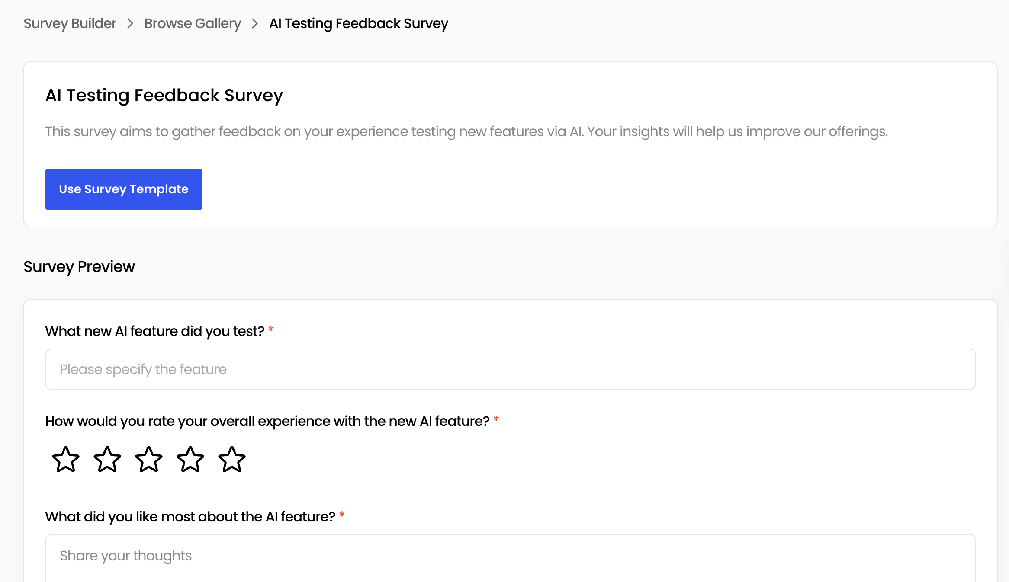Click the required asterisk on the first question

click(x=271, y=329)
